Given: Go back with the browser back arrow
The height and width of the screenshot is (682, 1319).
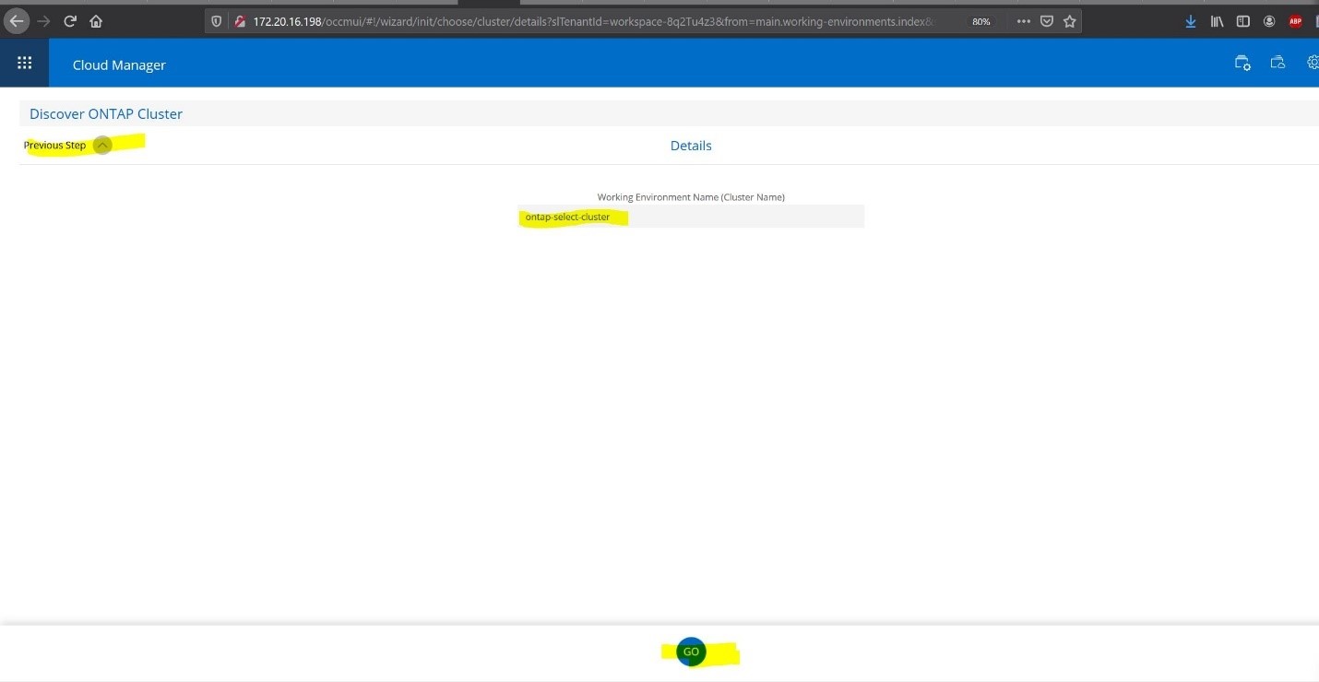Looking at the screenshot, I should (x=17, y=20).
